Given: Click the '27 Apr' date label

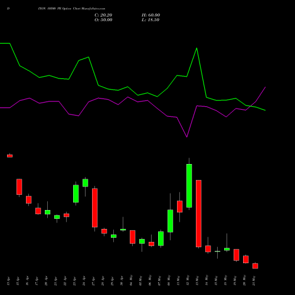Looking at the screenshot, I should (93, 281).
